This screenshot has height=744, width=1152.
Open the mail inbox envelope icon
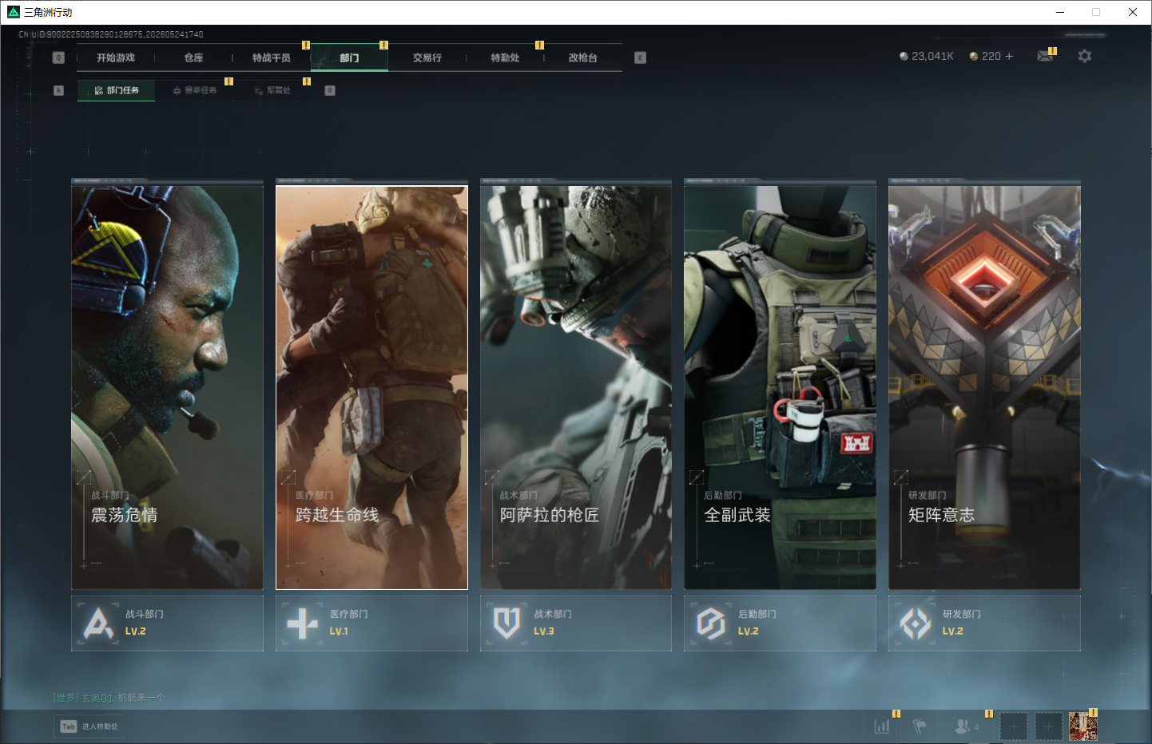pyautogui.click(x=1045, y=56)
